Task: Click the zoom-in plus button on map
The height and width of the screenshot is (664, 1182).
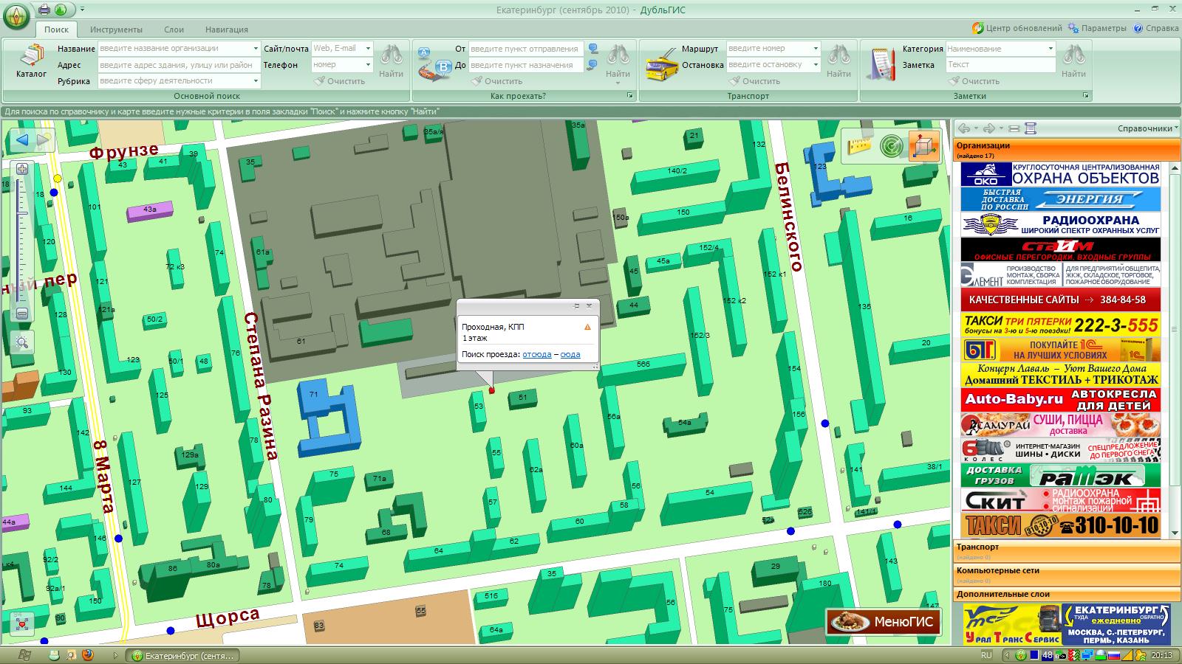Action: coord(22,170)
